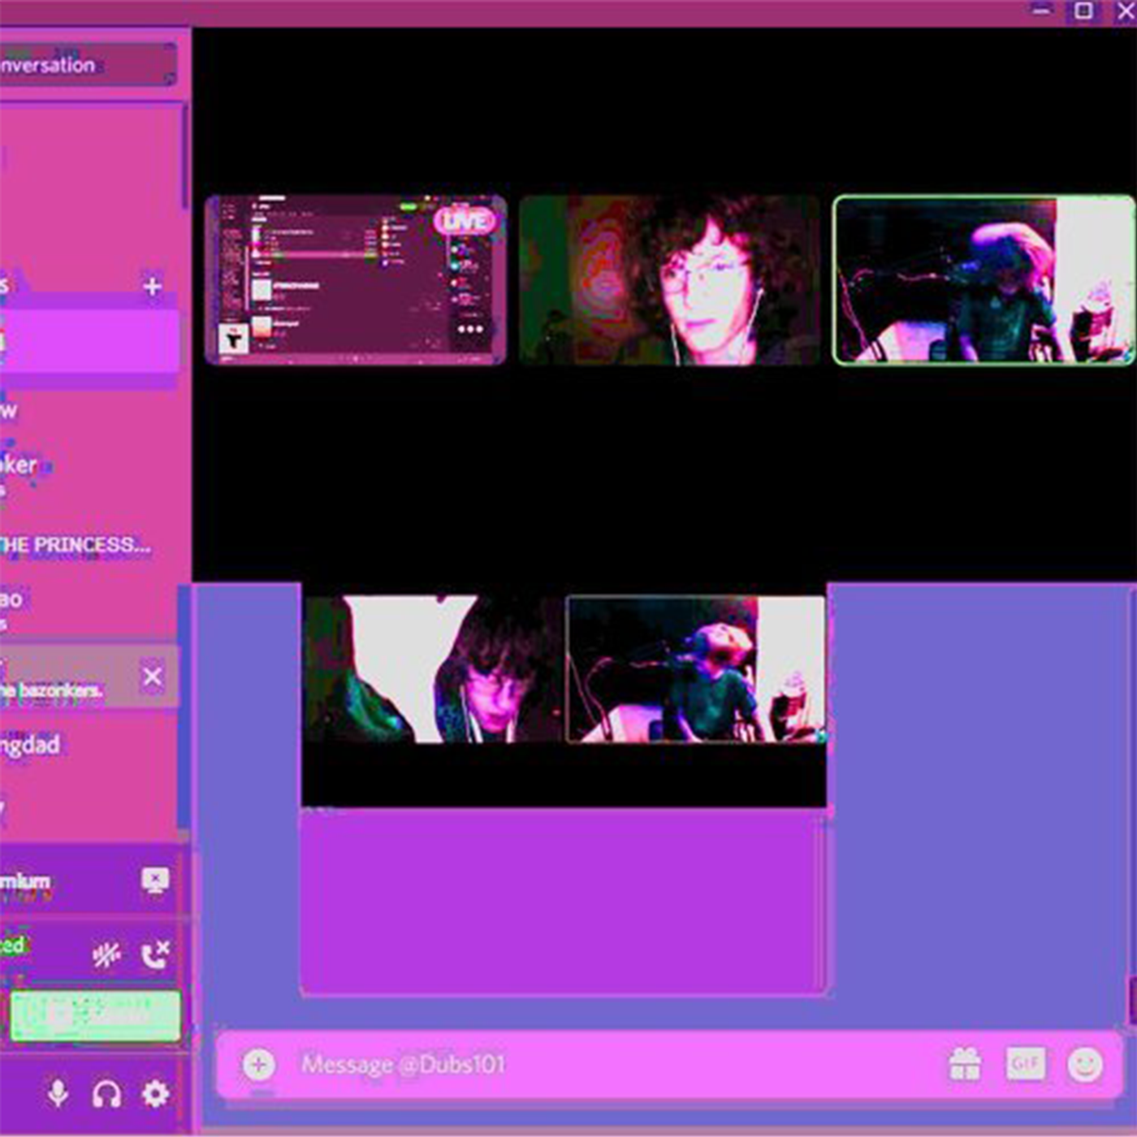Open more options dots on the LIVE stream tile
The image size is (1137, 1137).
pyautogui.click(x=470, y=329)
